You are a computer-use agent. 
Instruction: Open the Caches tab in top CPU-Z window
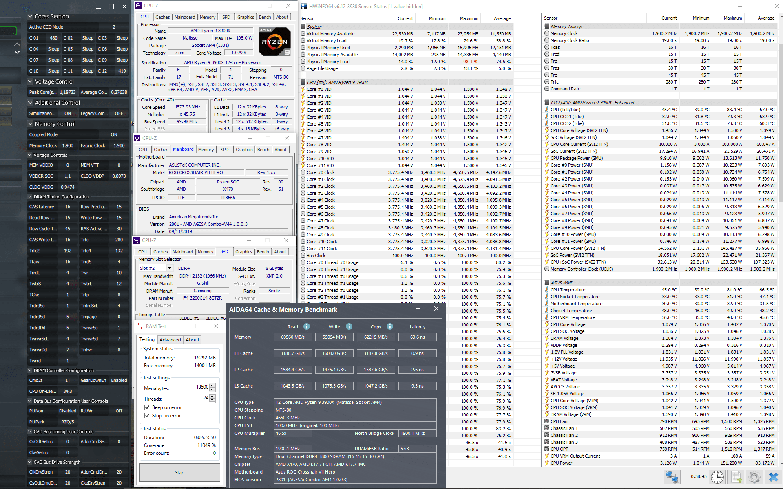pos(162,17)
